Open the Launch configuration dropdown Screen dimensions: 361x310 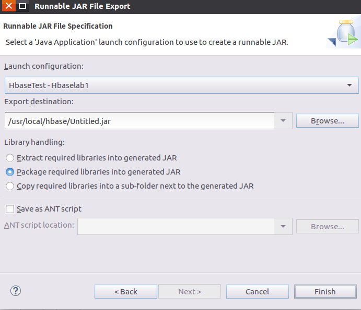tap(349, 85)
